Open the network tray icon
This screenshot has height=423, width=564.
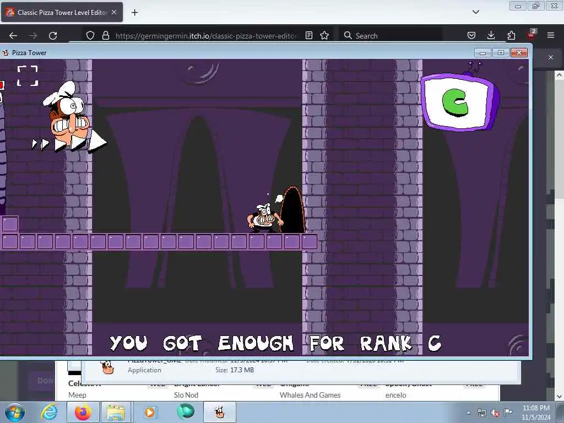tap(481, 413)
